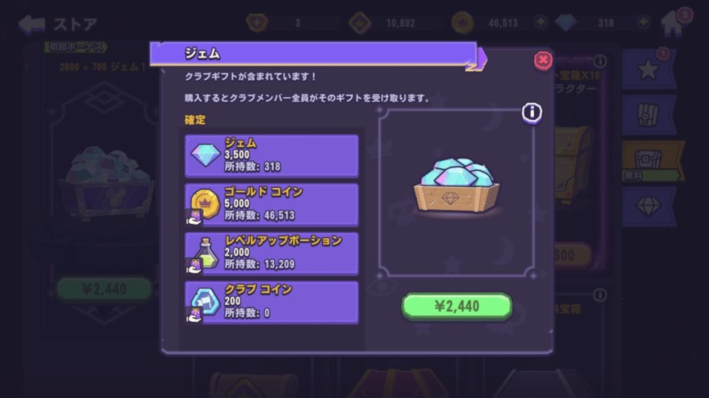Image resolution: width=709 pixels, height=398 pixels.
Task: Tap the info icon above gem crate
Action: tap(532, 112)
